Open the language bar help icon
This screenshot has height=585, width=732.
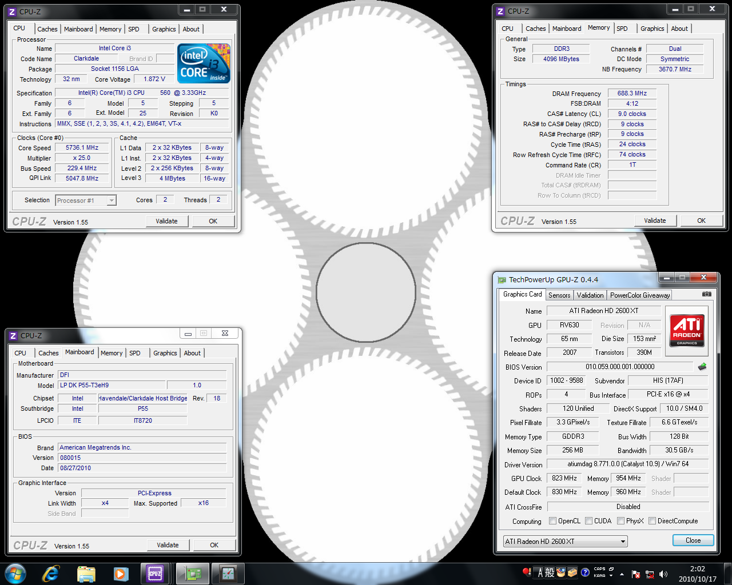point(585,572)
